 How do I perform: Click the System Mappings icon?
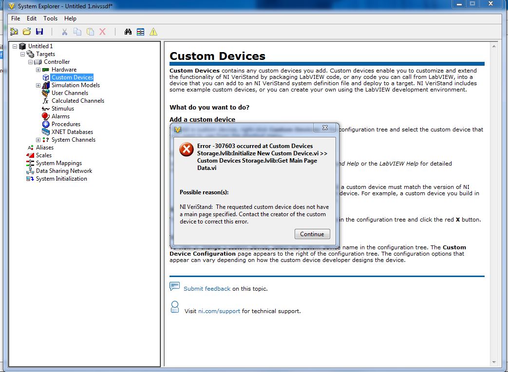(x=30, y=163)
